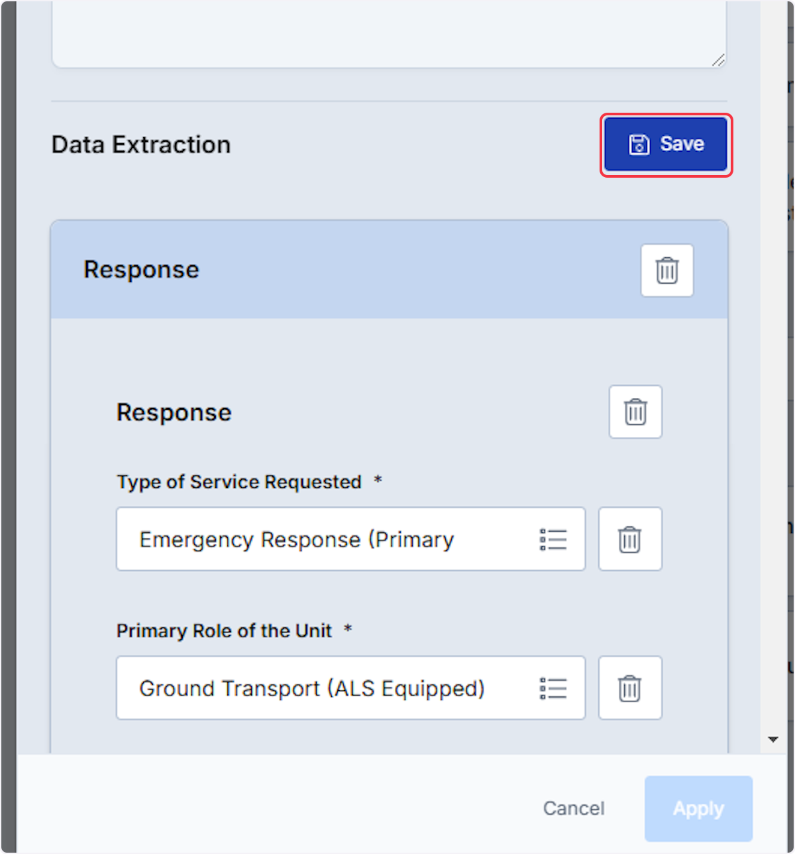Apply the changes
This screenshot has height=854, width=795.
point(698,809)
